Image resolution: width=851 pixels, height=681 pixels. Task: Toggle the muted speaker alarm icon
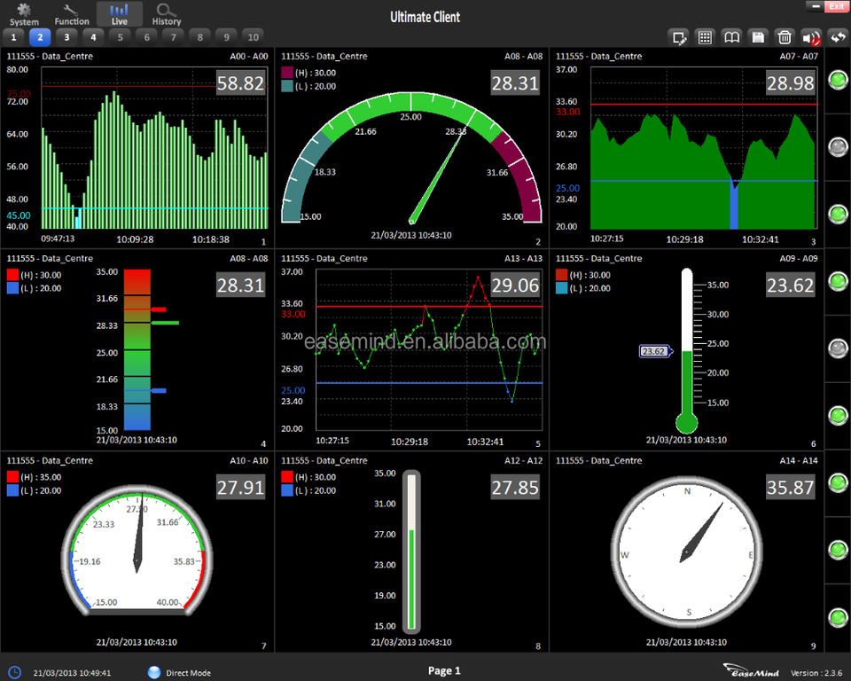810,37
